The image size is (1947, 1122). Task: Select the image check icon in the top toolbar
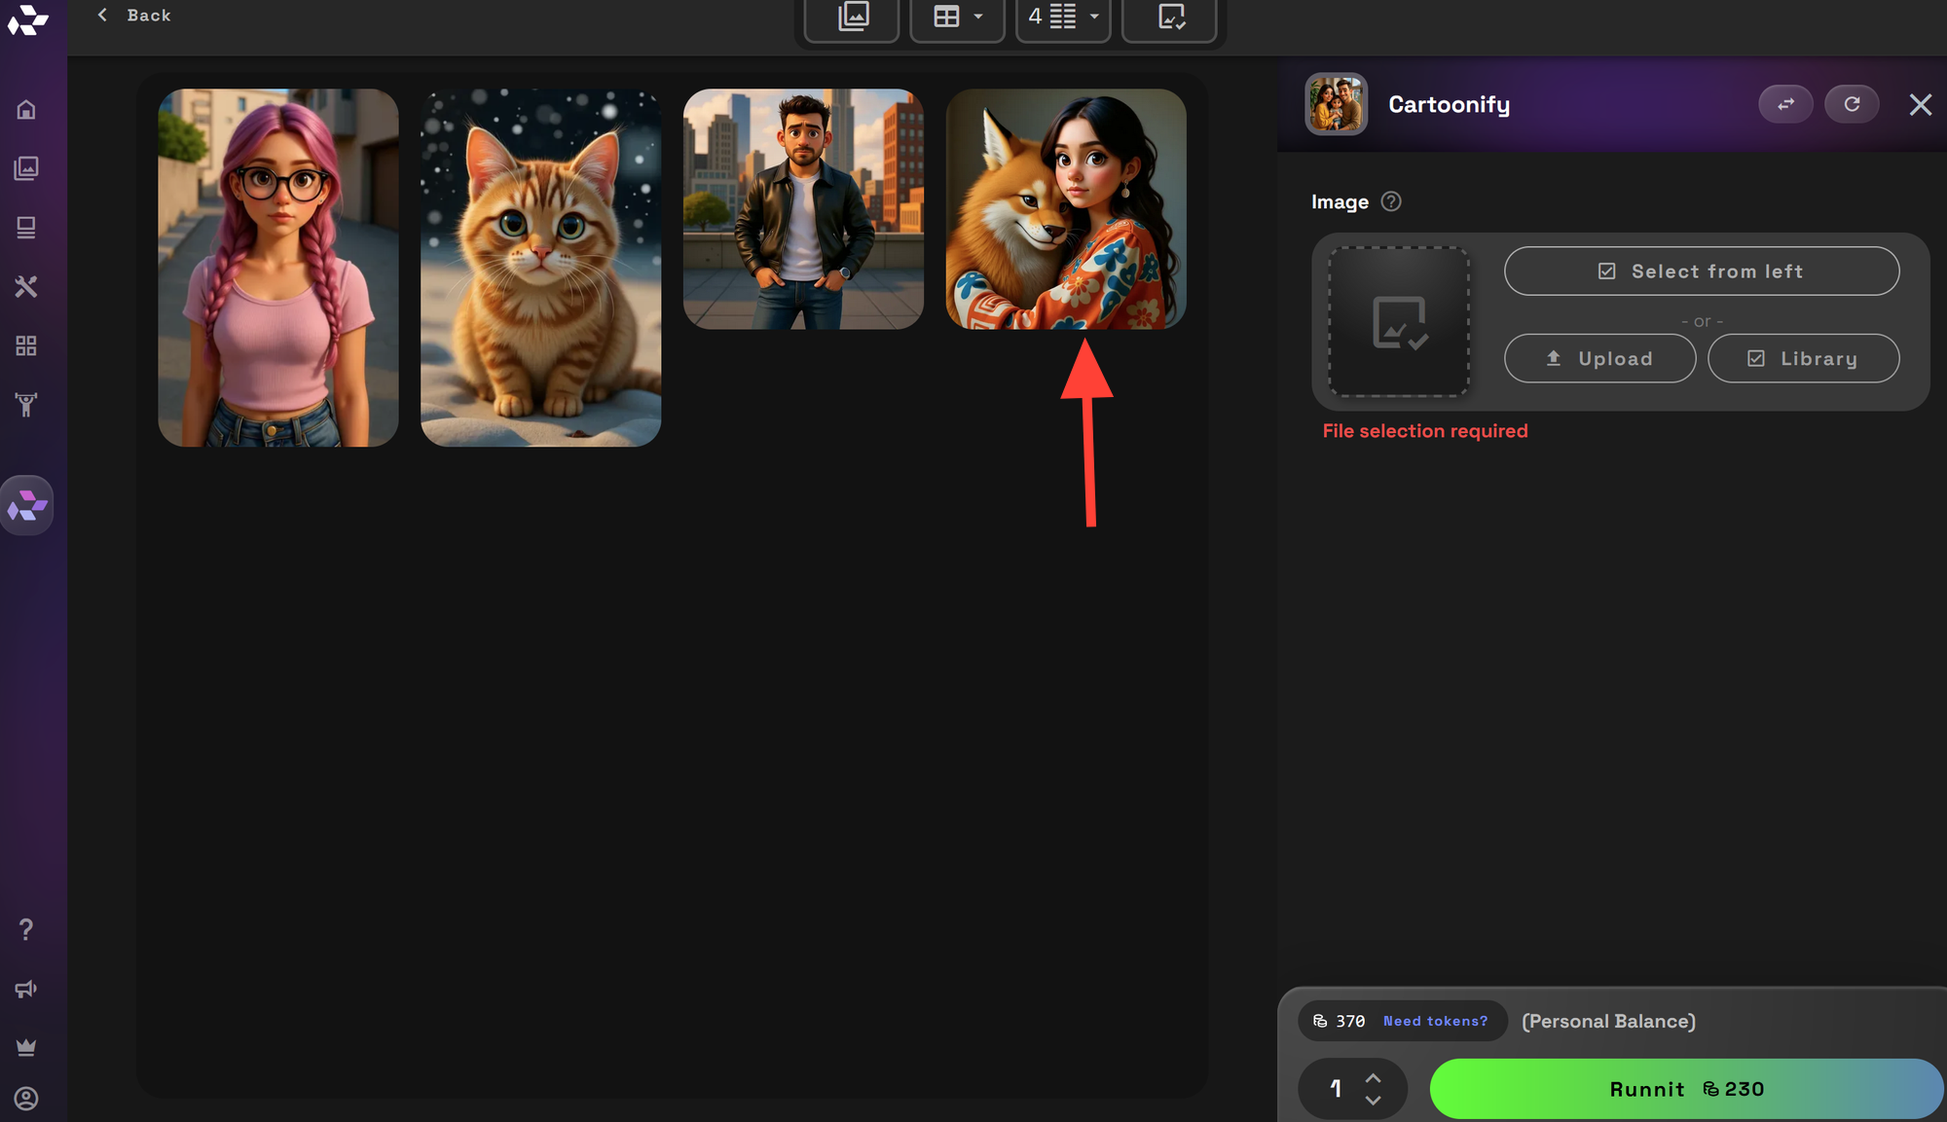(x=1169, y=17)
